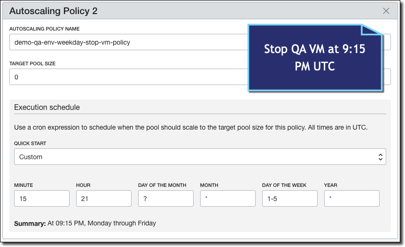Select the Minute cron field
Viewport: 405px width, 247px height.
click(42, 199)
